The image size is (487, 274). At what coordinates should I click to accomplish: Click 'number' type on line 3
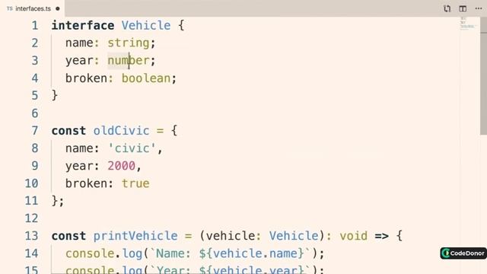click(x=129, y=60)
